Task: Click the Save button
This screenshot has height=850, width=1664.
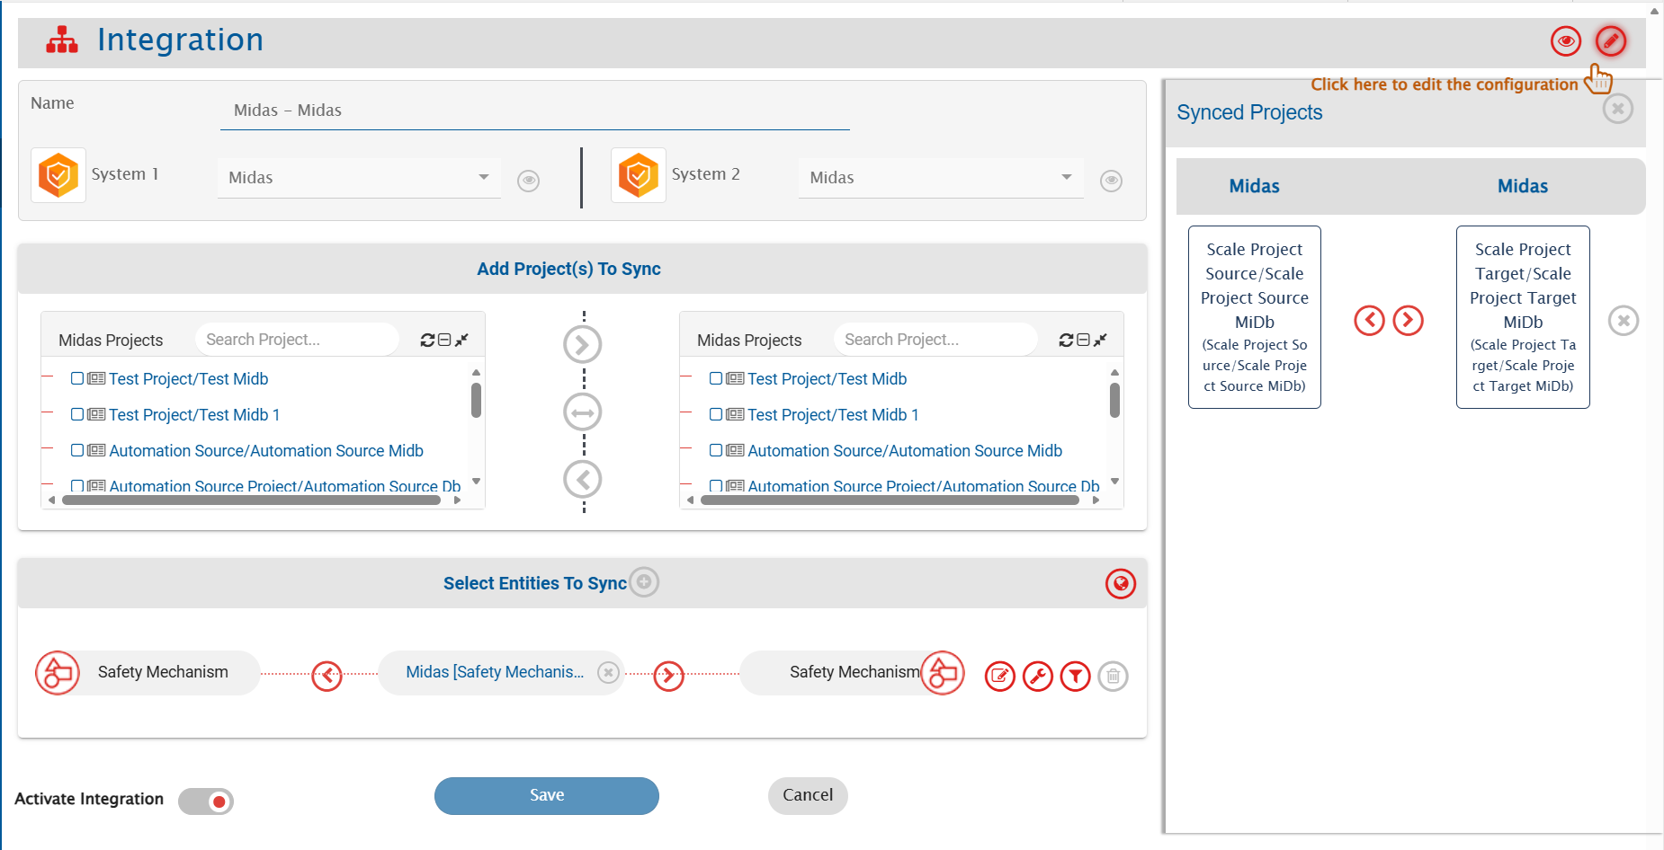Action: pyautogui.click(x=546, y=795)
